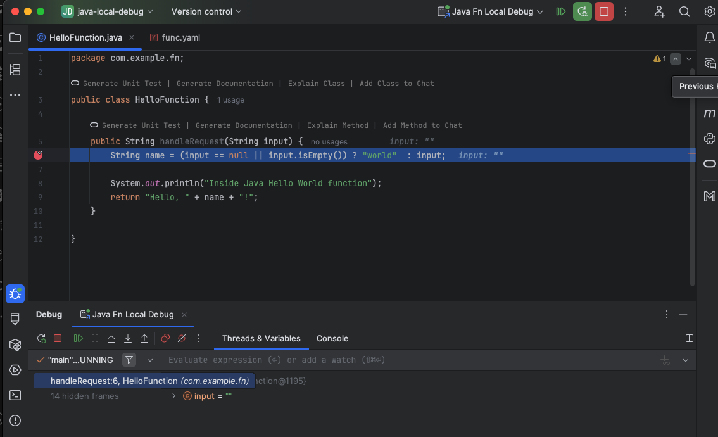Select Console tab

click(x=332, y=338)
